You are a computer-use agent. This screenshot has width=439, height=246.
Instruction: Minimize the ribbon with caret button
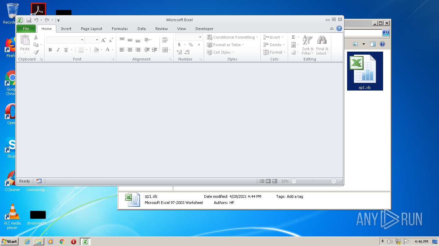(x=332, y=29)
